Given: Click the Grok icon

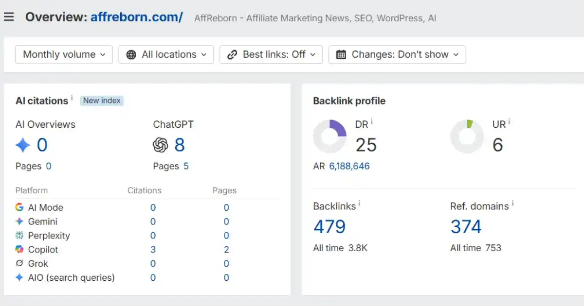Looking at the screenshot, I should point(19,264).
